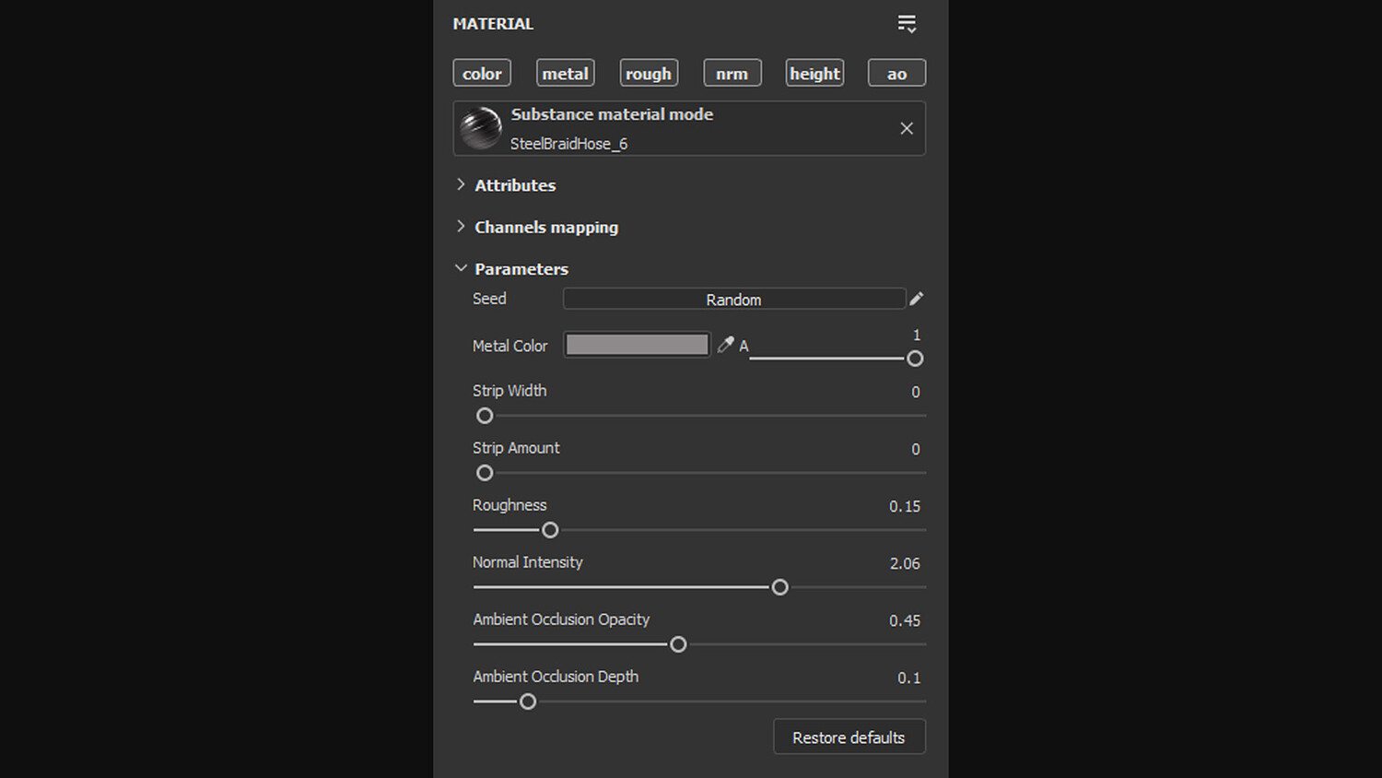This screenshot has height=778, width=1382.
Task: Remove the Substance material with X icon
Action: [x=907, y=129]
